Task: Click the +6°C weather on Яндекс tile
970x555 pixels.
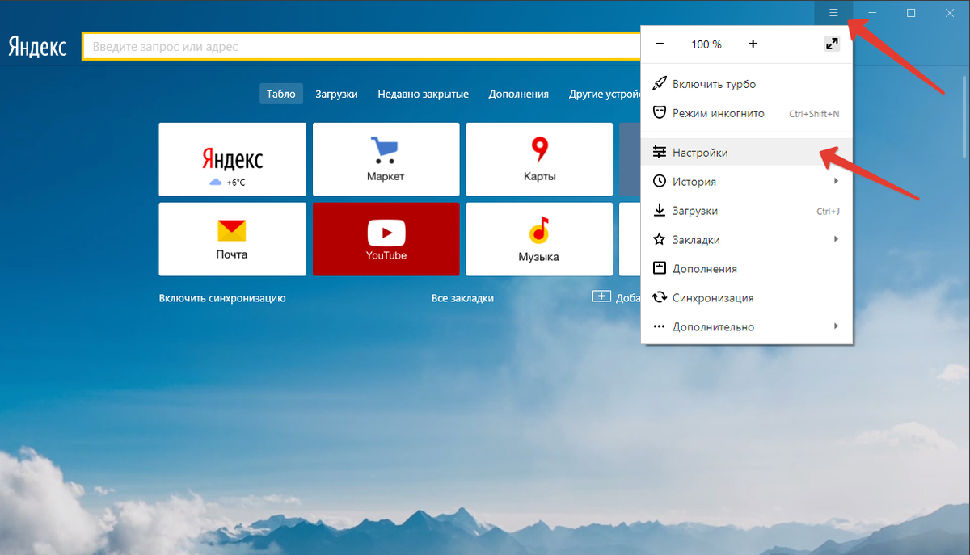Action: click(x=228, y=183)
